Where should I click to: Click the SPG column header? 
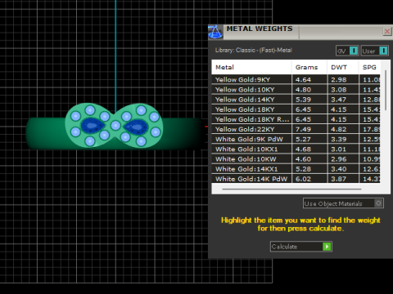coord(369,67)
